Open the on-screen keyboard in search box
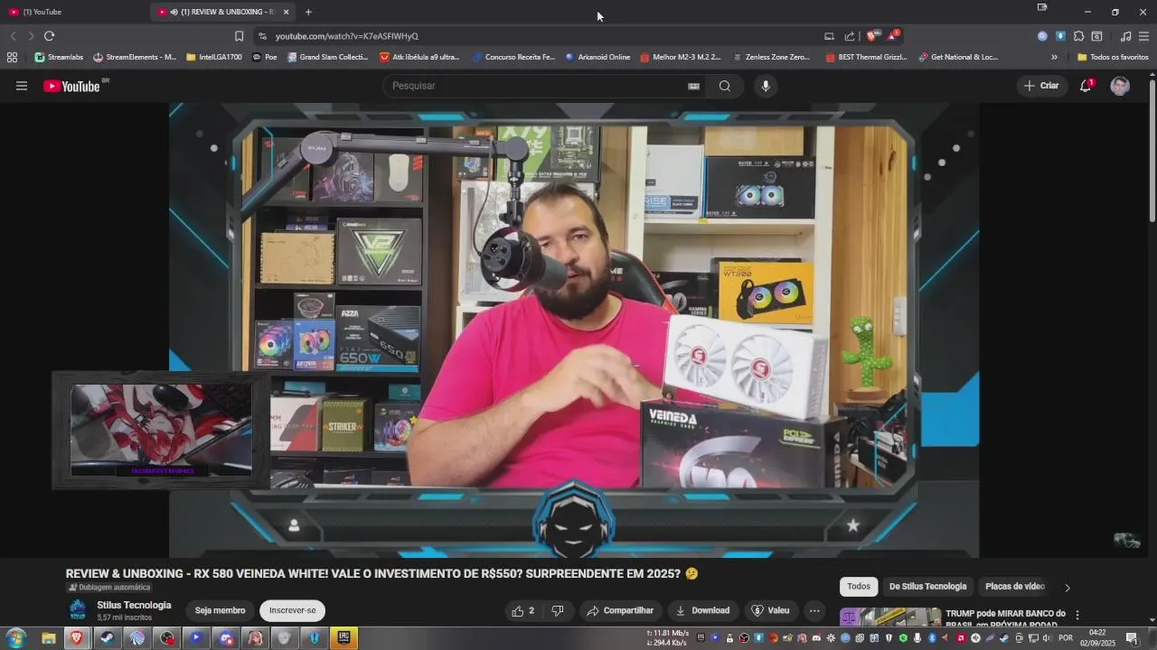Viewport: 1157px width, 650px height. (693, 86)
